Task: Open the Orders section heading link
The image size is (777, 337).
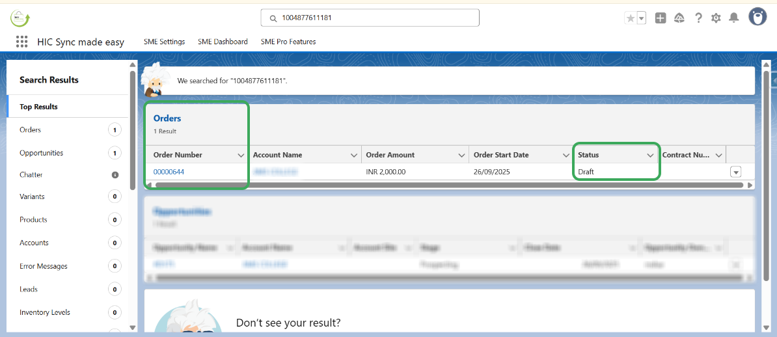Action: click(x=167, y=118)
